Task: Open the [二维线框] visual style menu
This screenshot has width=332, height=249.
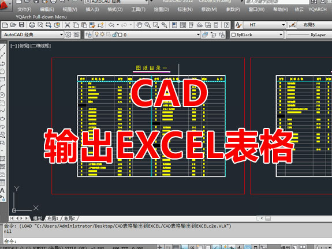Action: click(x=40, y=46)
